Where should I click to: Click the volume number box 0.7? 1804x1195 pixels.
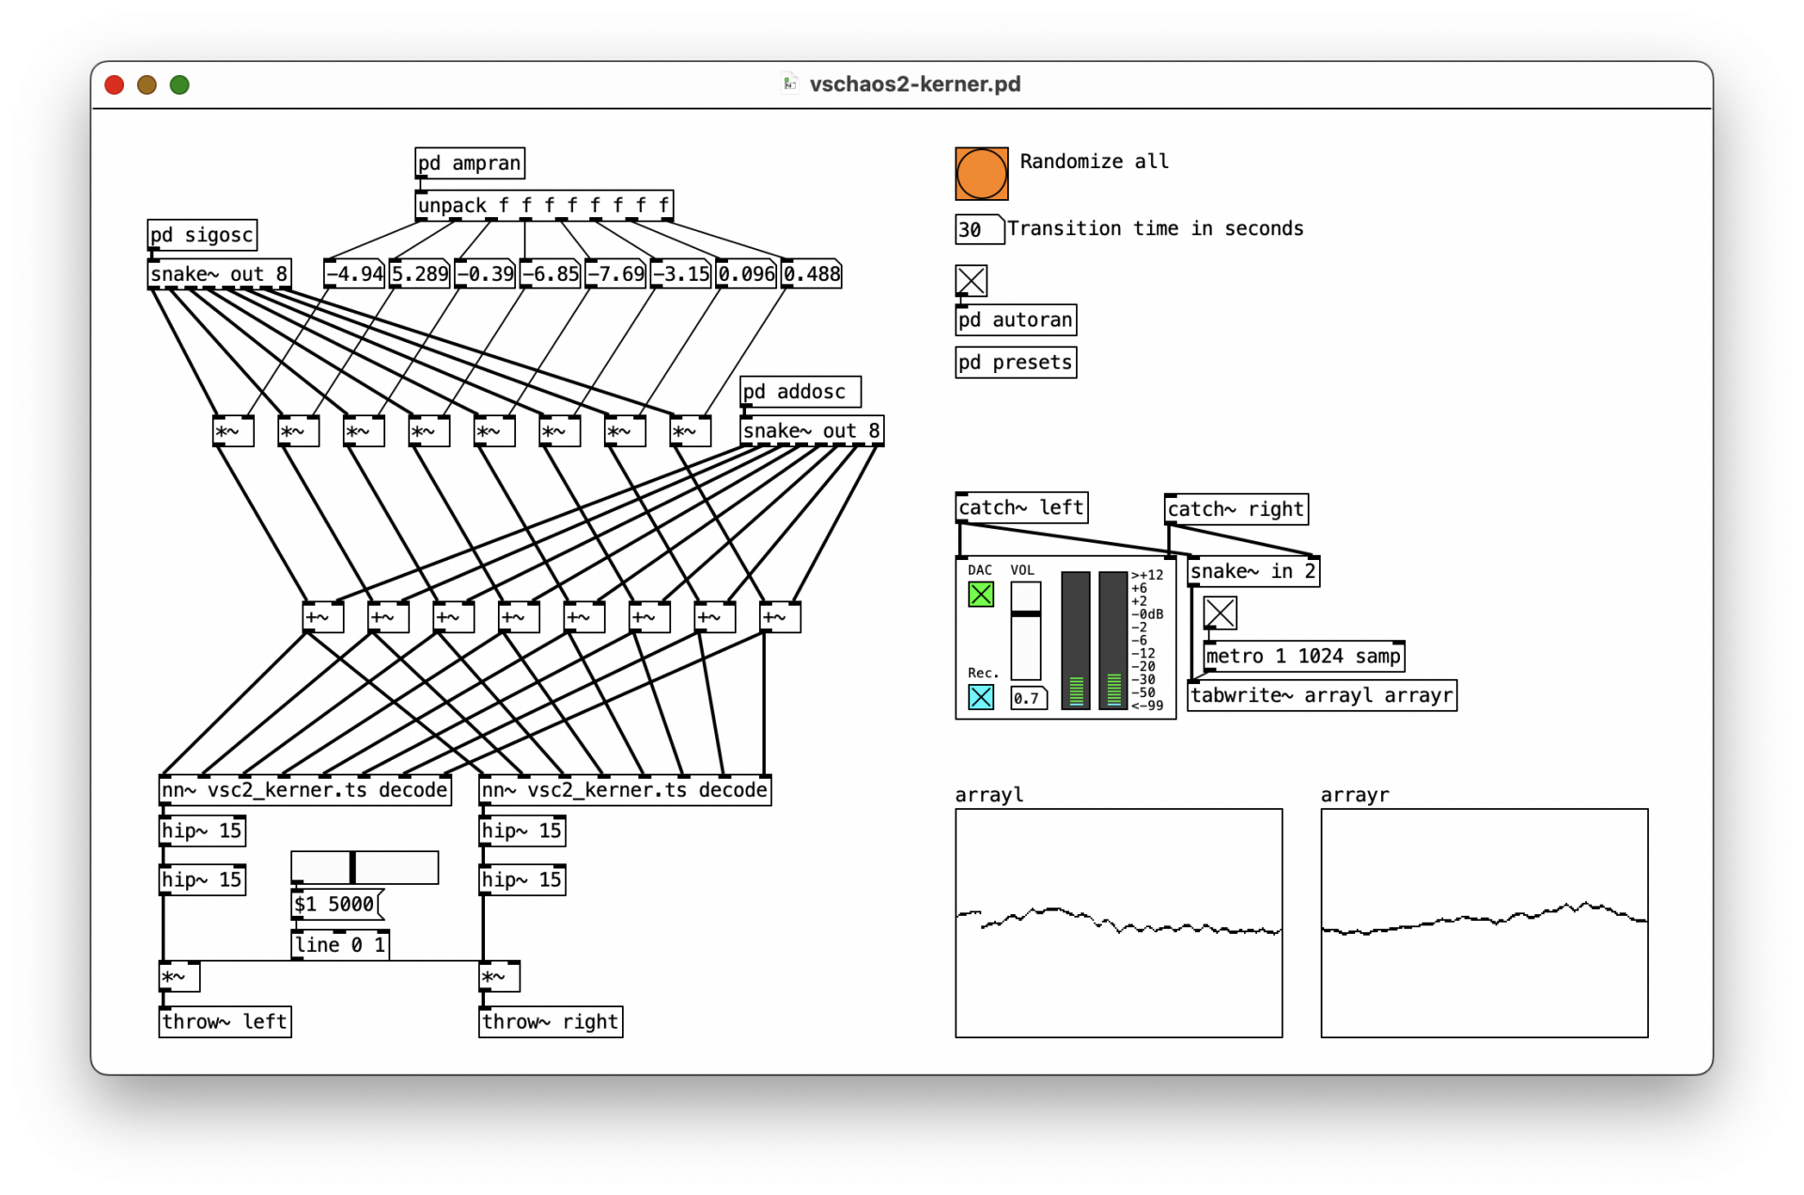click(1028, 698)
